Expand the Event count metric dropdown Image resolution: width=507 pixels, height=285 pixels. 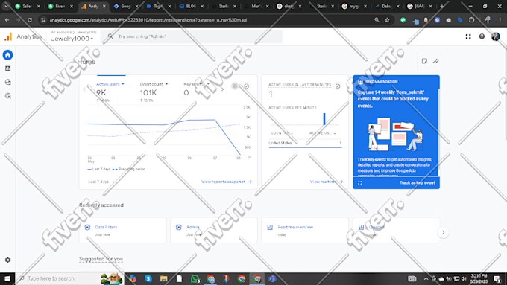154,84
